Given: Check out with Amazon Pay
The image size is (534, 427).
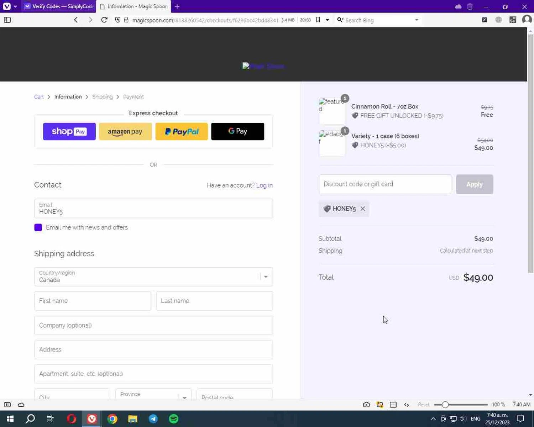Looking at the screenshot, I should click(125, 131).
